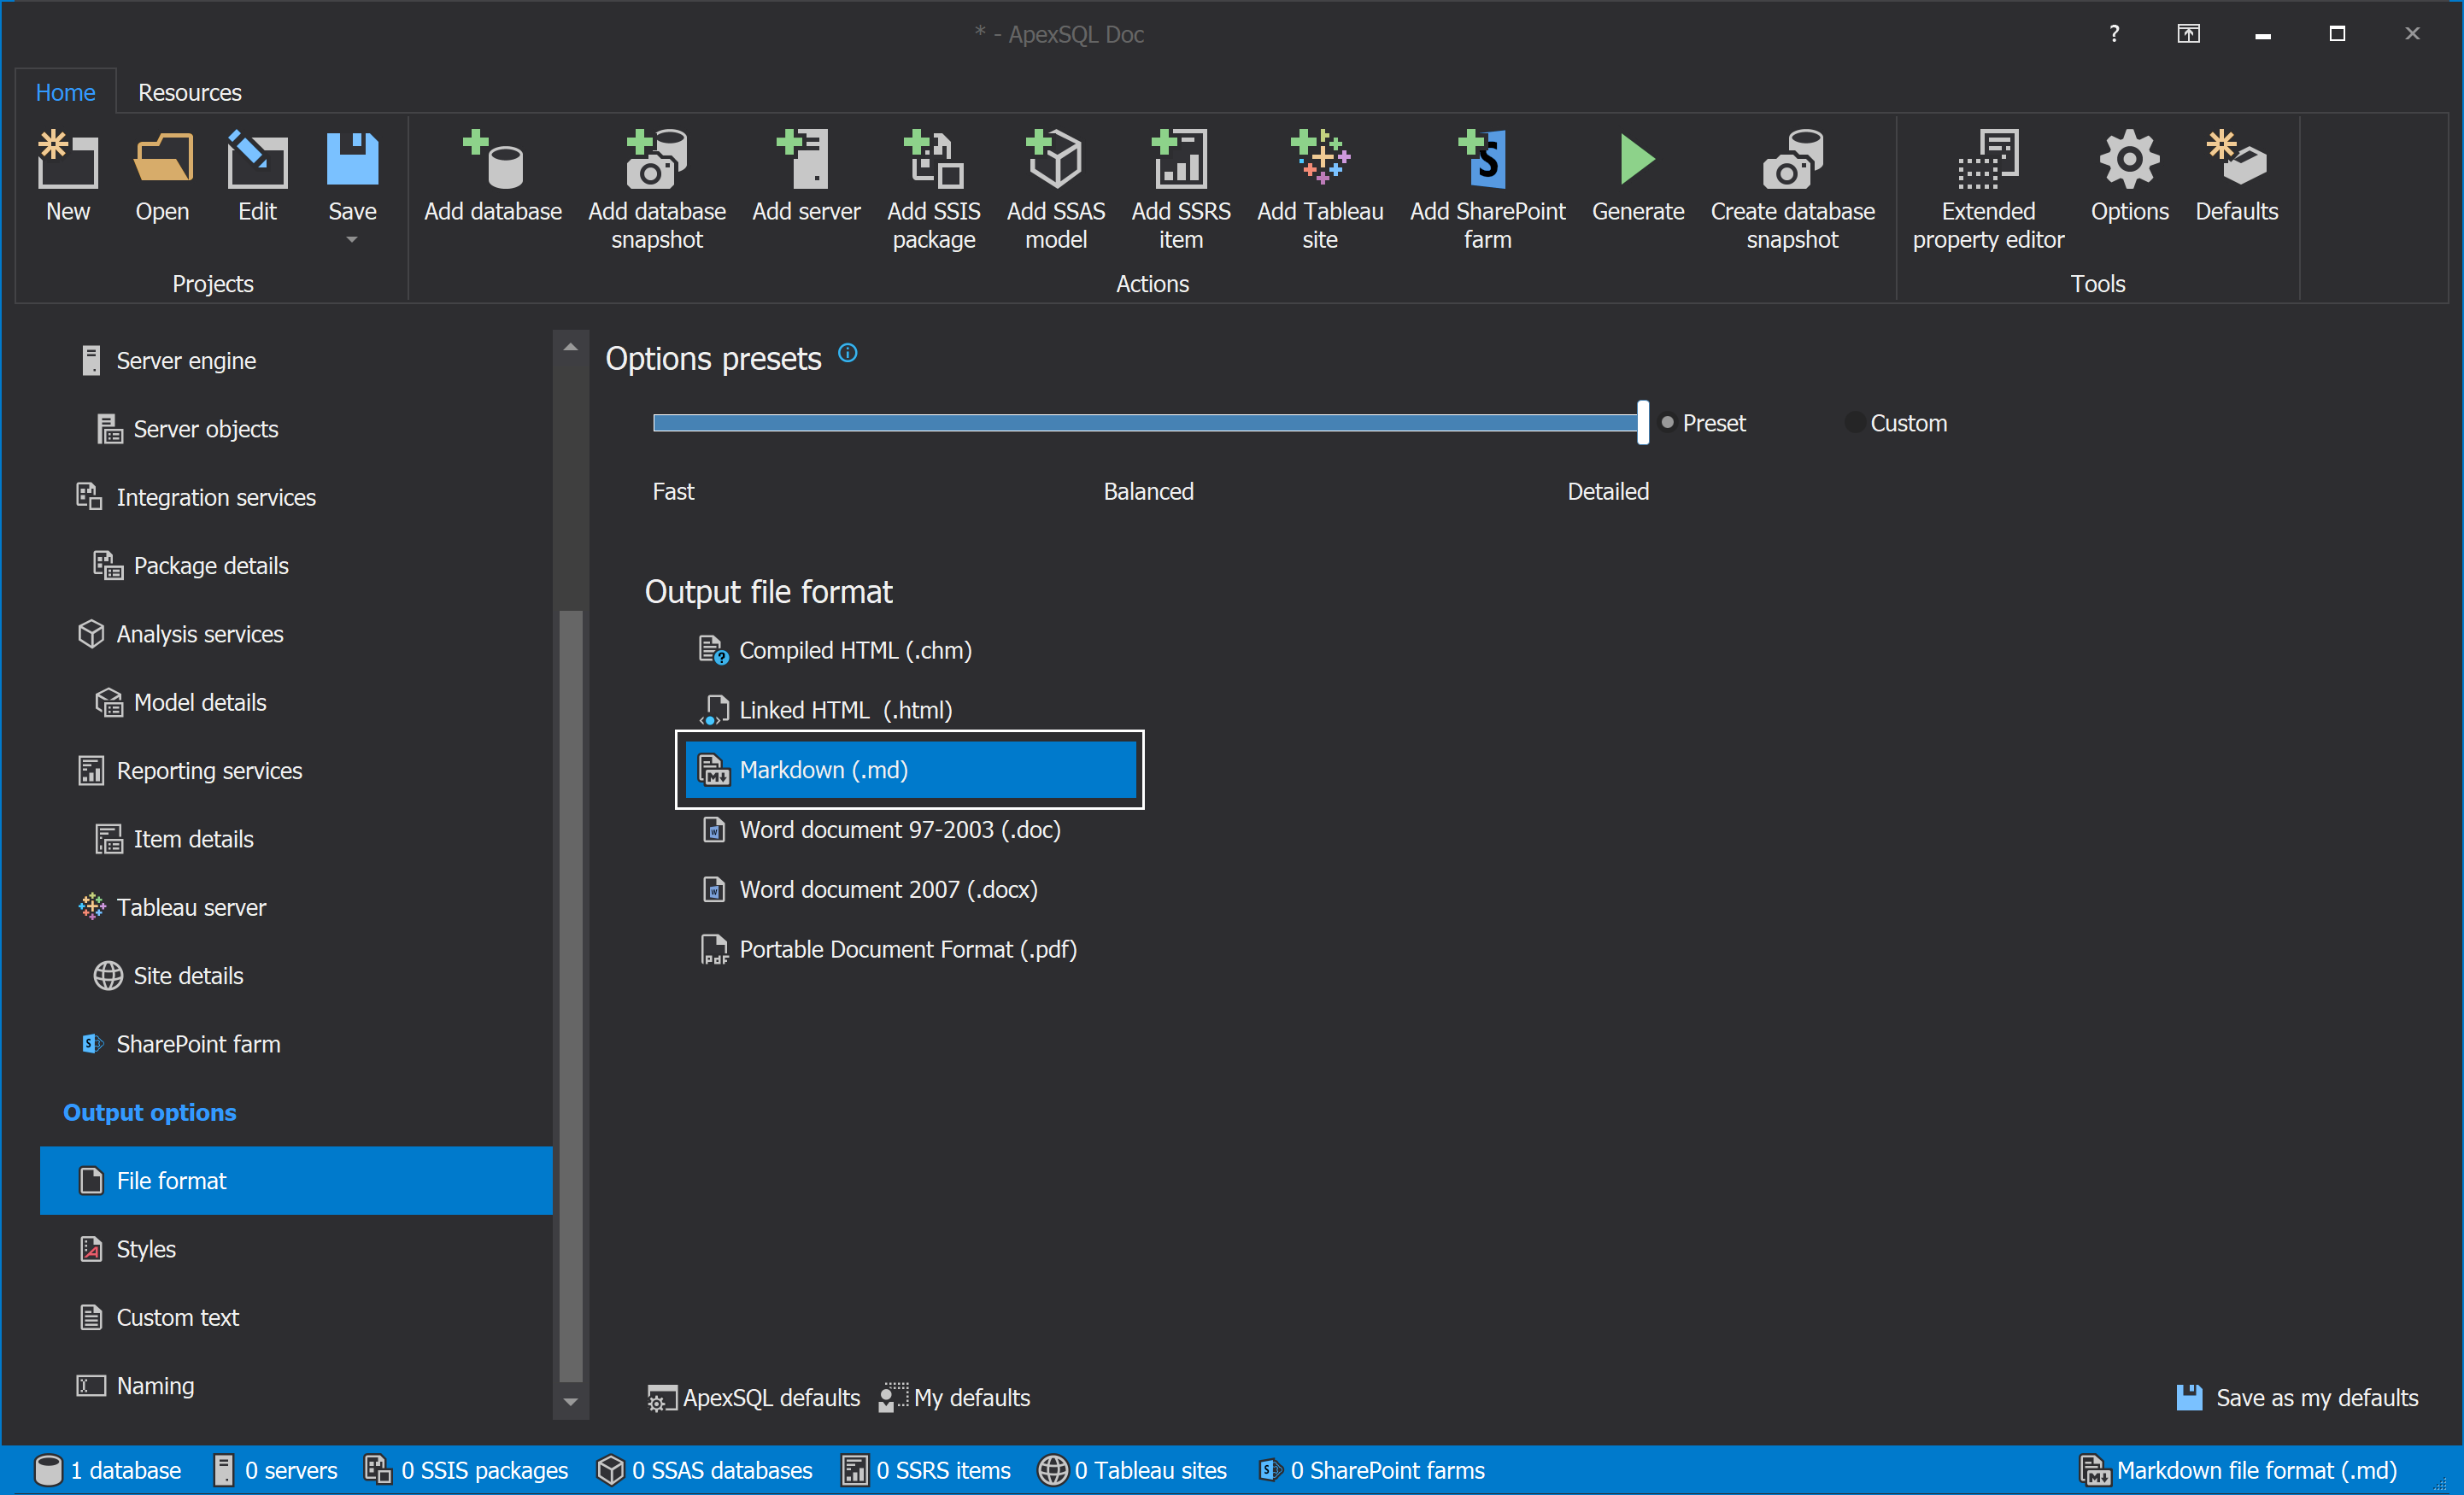Click Markdown file format status indicator
Viewport: 2464px width, 1495px height.
[2238, 1469]
